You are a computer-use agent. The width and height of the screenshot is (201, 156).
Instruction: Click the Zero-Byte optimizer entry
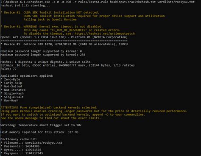pyautogui.click(x=12, y=79)
